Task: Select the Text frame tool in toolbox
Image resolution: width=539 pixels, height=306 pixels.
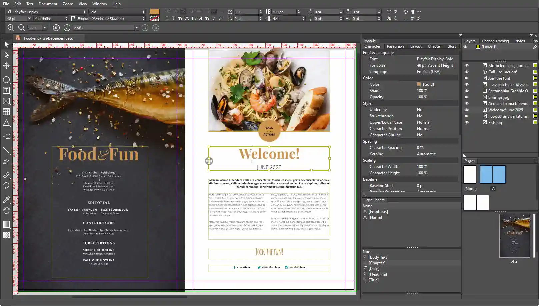Action: coord(6,90)
